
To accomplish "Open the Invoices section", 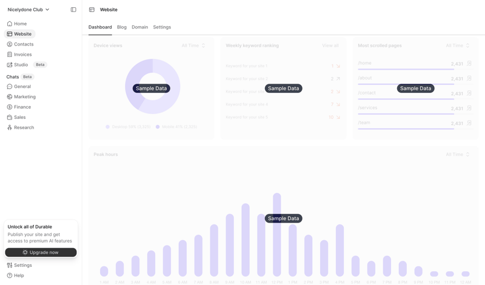I will coord(22,55).
